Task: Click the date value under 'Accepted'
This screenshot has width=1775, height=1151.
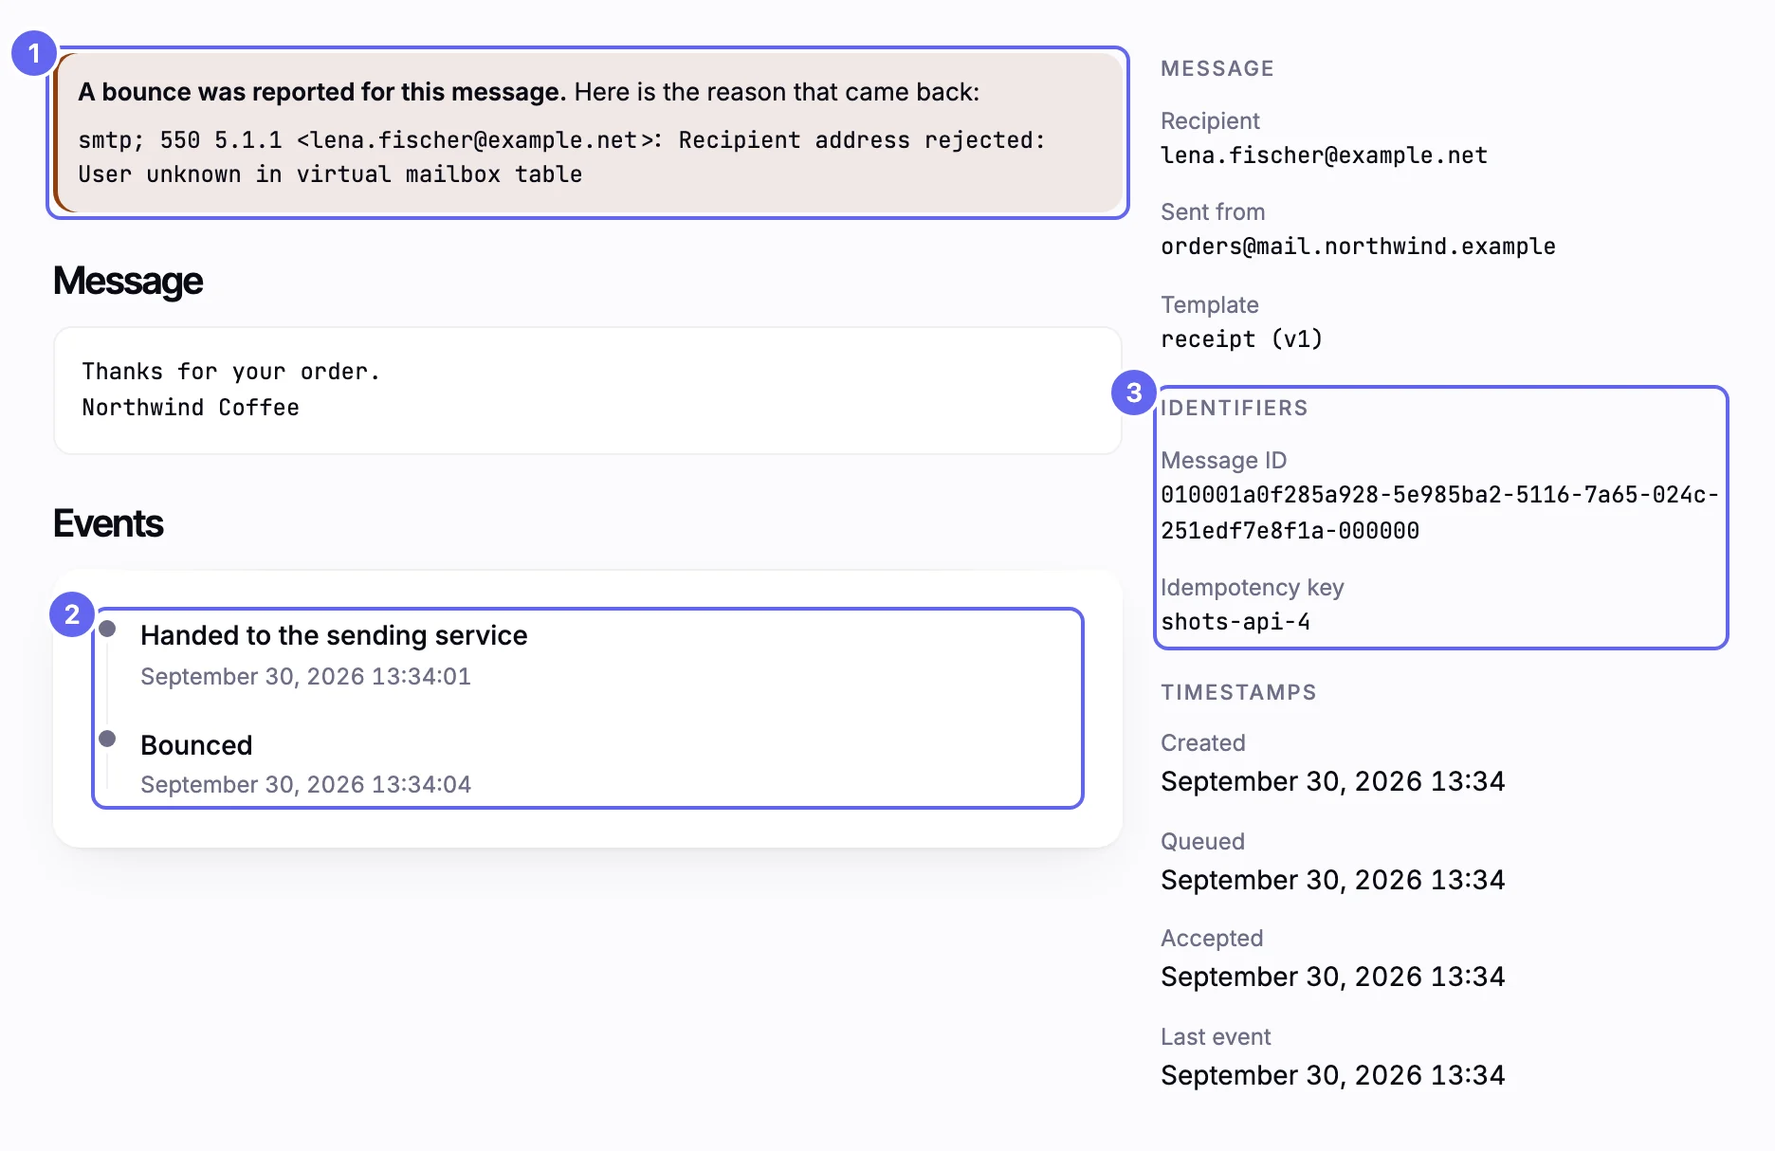Action: pos(1332,977)
